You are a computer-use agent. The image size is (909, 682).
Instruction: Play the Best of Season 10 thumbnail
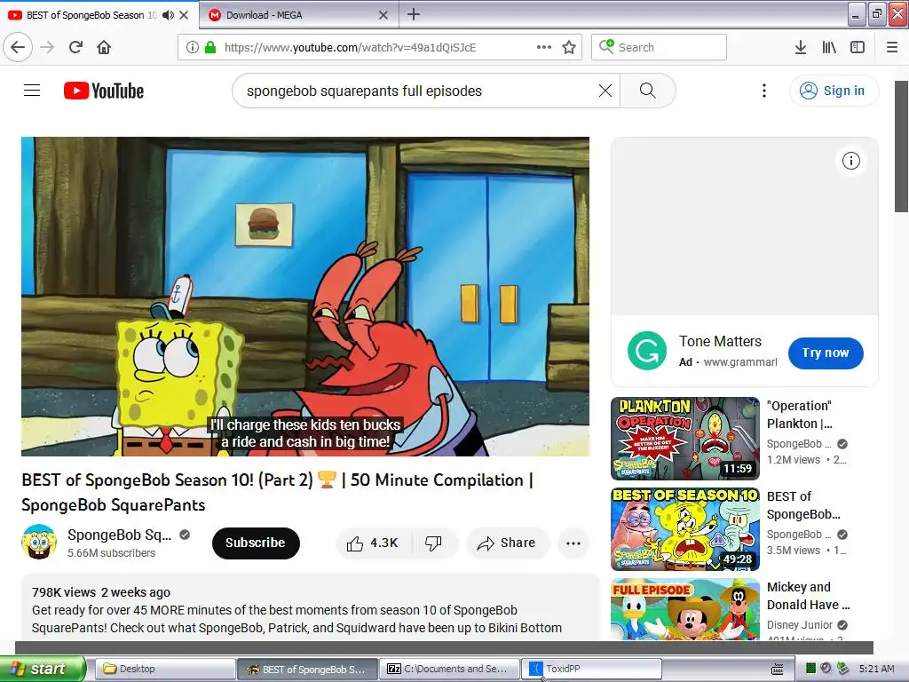[685, 529]
